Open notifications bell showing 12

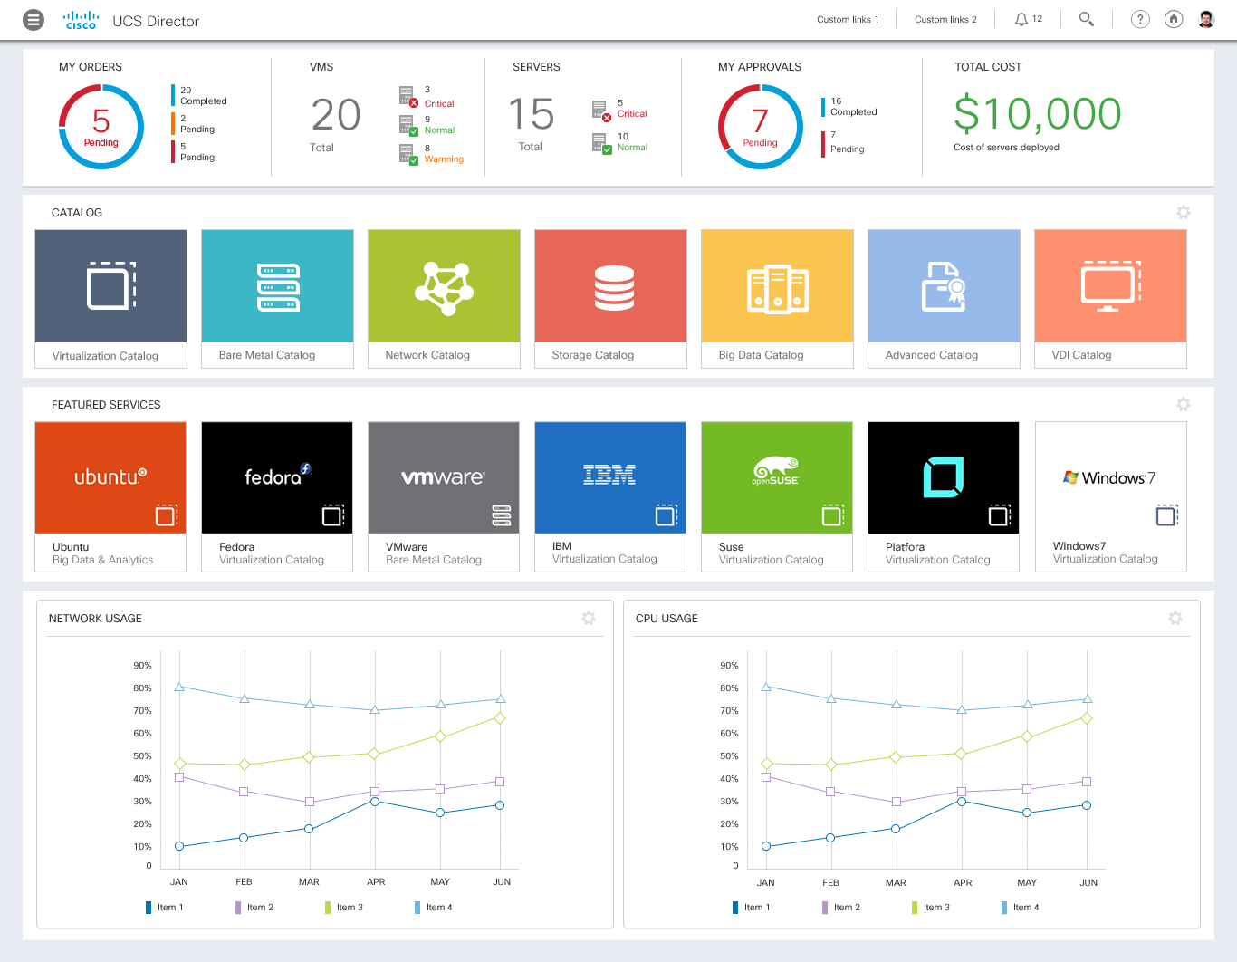tap(1028, 19)
